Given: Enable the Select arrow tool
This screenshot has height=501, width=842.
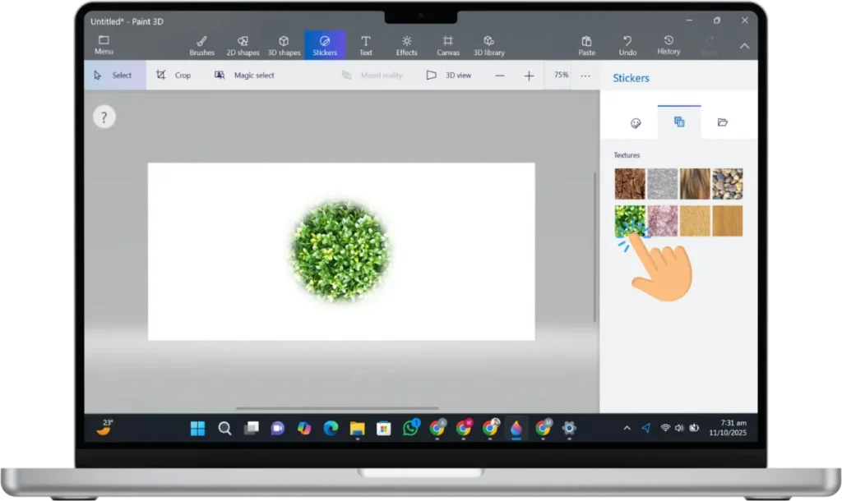Looking at the screenshot, I should pos(115,75).
